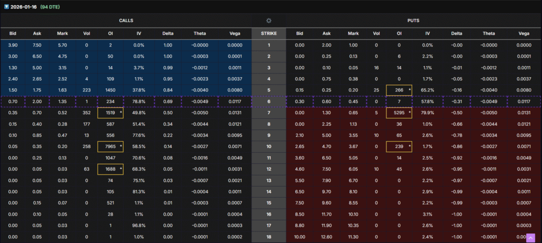The height and width of the screenshot is (243, 542).
Task: Click the puts Delta column header
Action: pyautogui.click(x=457, y=34)
